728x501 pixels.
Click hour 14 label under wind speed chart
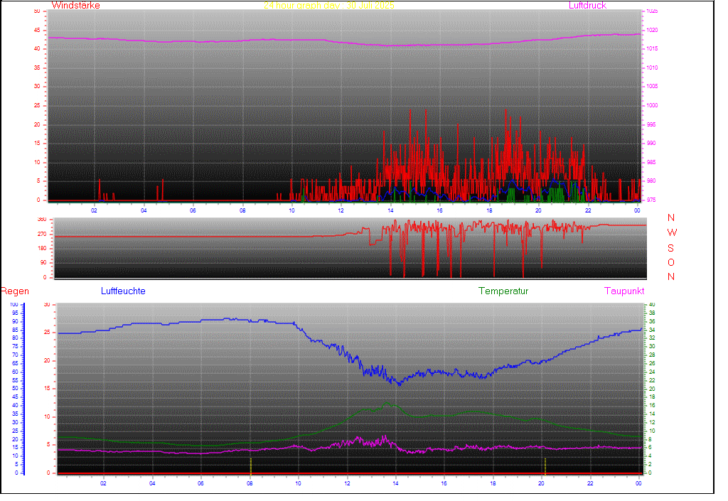click(390, 210)
